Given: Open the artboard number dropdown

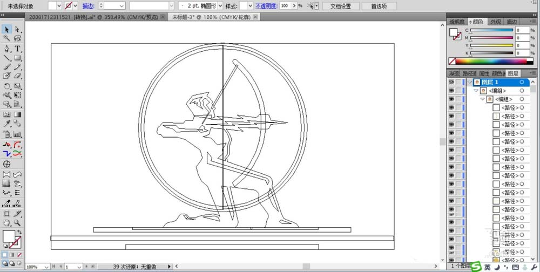Looking at the screenshot, I should pos(79,267).
